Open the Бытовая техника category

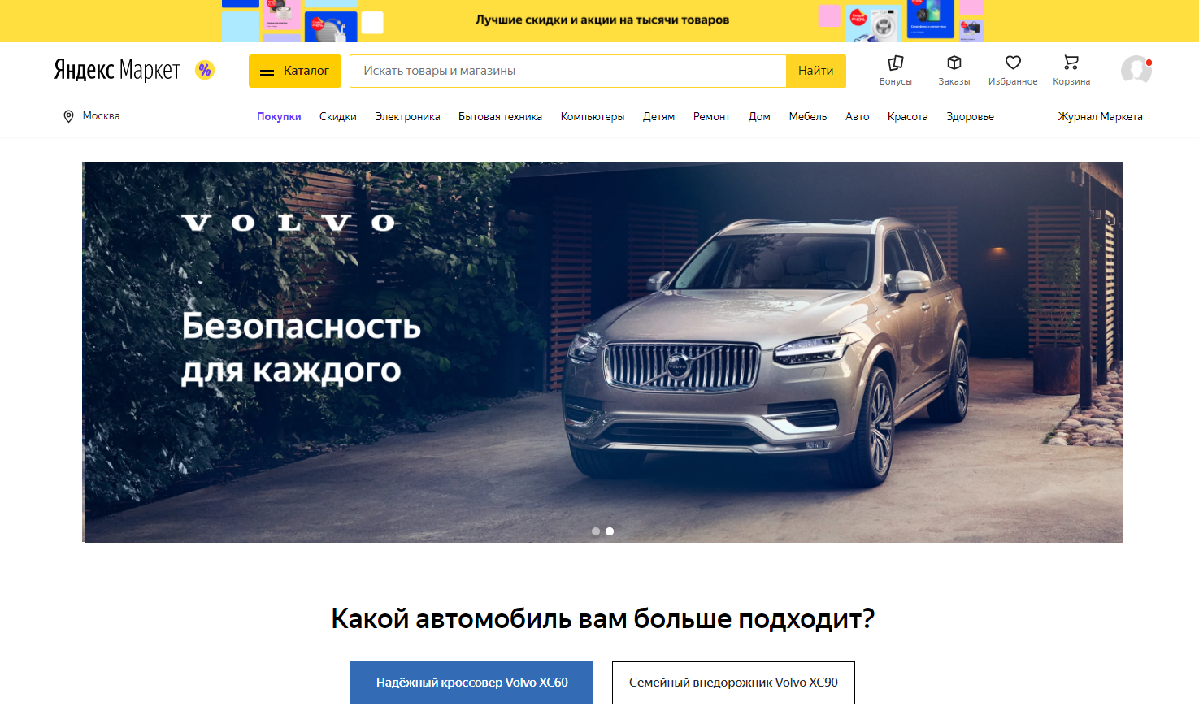click(x=500, y=117)
